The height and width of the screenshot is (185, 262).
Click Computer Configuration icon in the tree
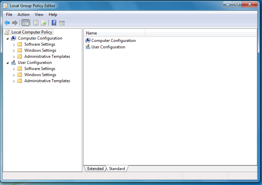point(14,39)
